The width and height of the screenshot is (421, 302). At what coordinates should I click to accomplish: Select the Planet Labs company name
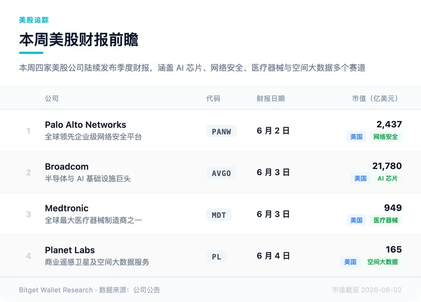[70, 250]
